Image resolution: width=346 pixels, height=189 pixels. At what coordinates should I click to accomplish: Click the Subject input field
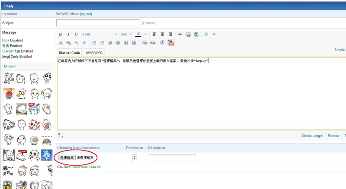point(98,23)
